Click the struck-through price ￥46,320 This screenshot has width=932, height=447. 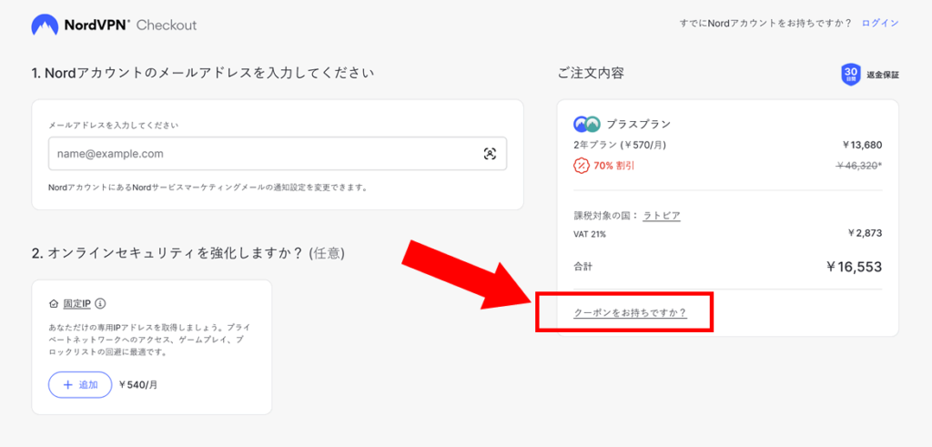858,166
